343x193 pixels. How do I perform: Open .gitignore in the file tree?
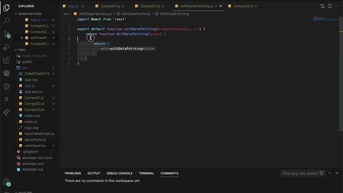30,152
